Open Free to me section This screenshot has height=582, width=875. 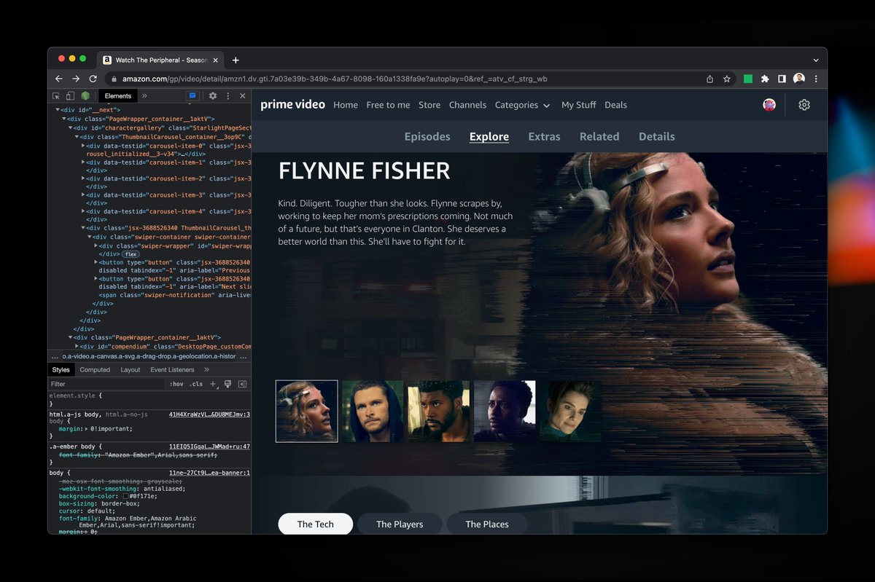point(388,105)
